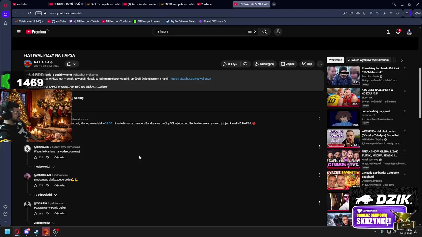Toggle the VPN badge in address bar
This screenshot has width=422, height=237.
[38, 13]
